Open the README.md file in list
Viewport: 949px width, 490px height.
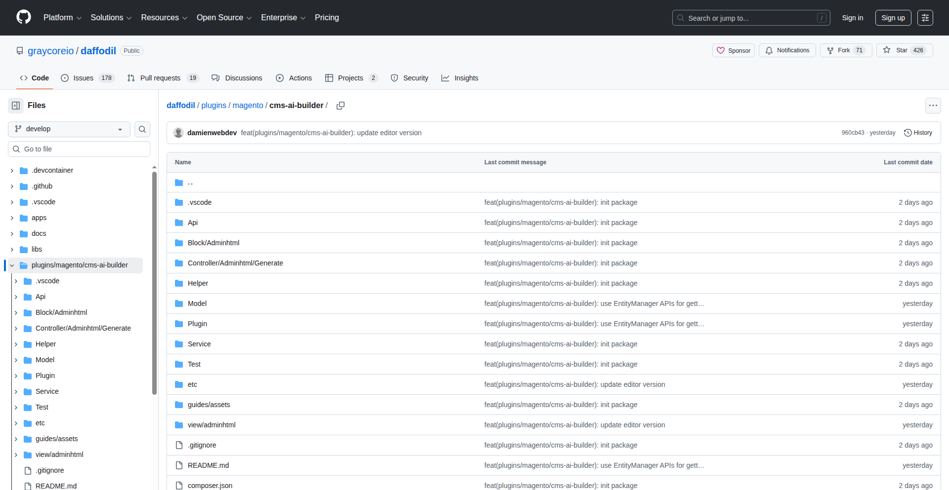[208, 465]
